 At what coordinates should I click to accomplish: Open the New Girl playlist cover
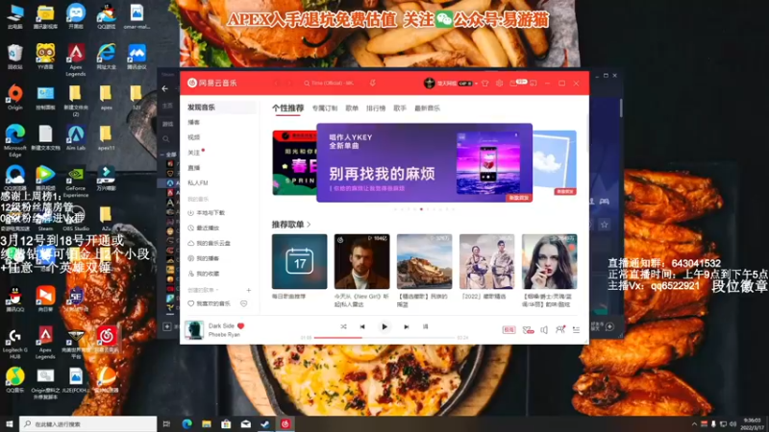(x=362, y=261)
